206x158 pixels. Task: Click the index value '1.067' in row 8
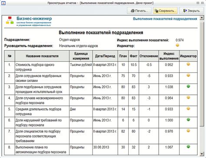(x=169, y=147)
